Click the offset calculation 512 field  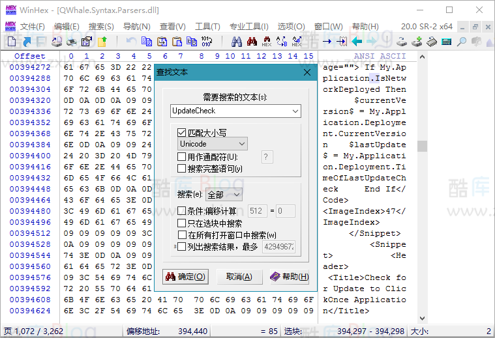pyautogui.click(x=258, y=211)
